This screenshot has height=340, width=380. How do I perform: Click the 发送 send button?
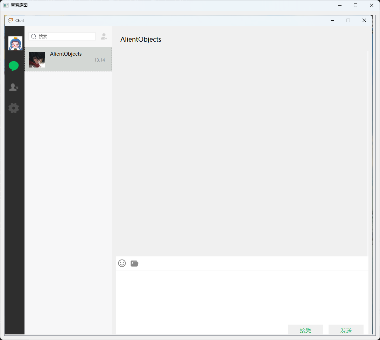pos(346,330)
